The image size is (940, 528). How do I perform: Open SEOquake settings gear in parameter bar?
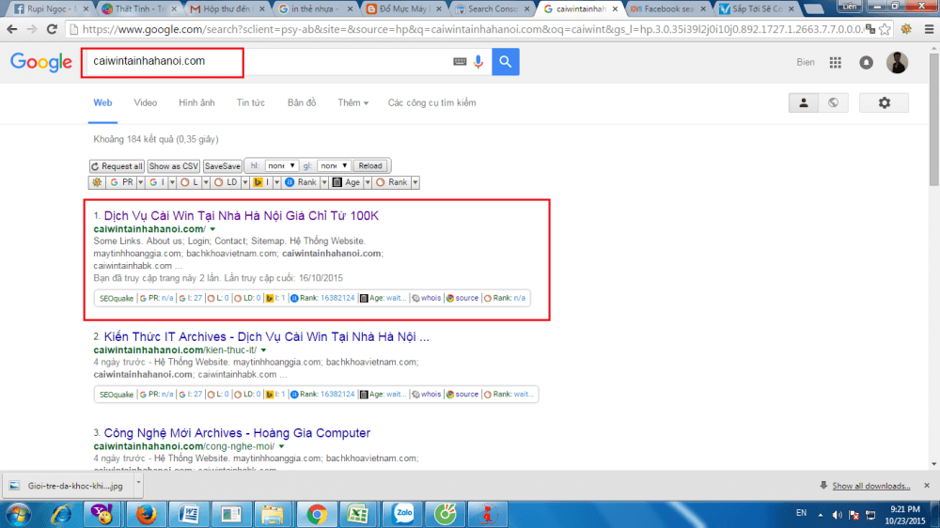pos(97,182)
